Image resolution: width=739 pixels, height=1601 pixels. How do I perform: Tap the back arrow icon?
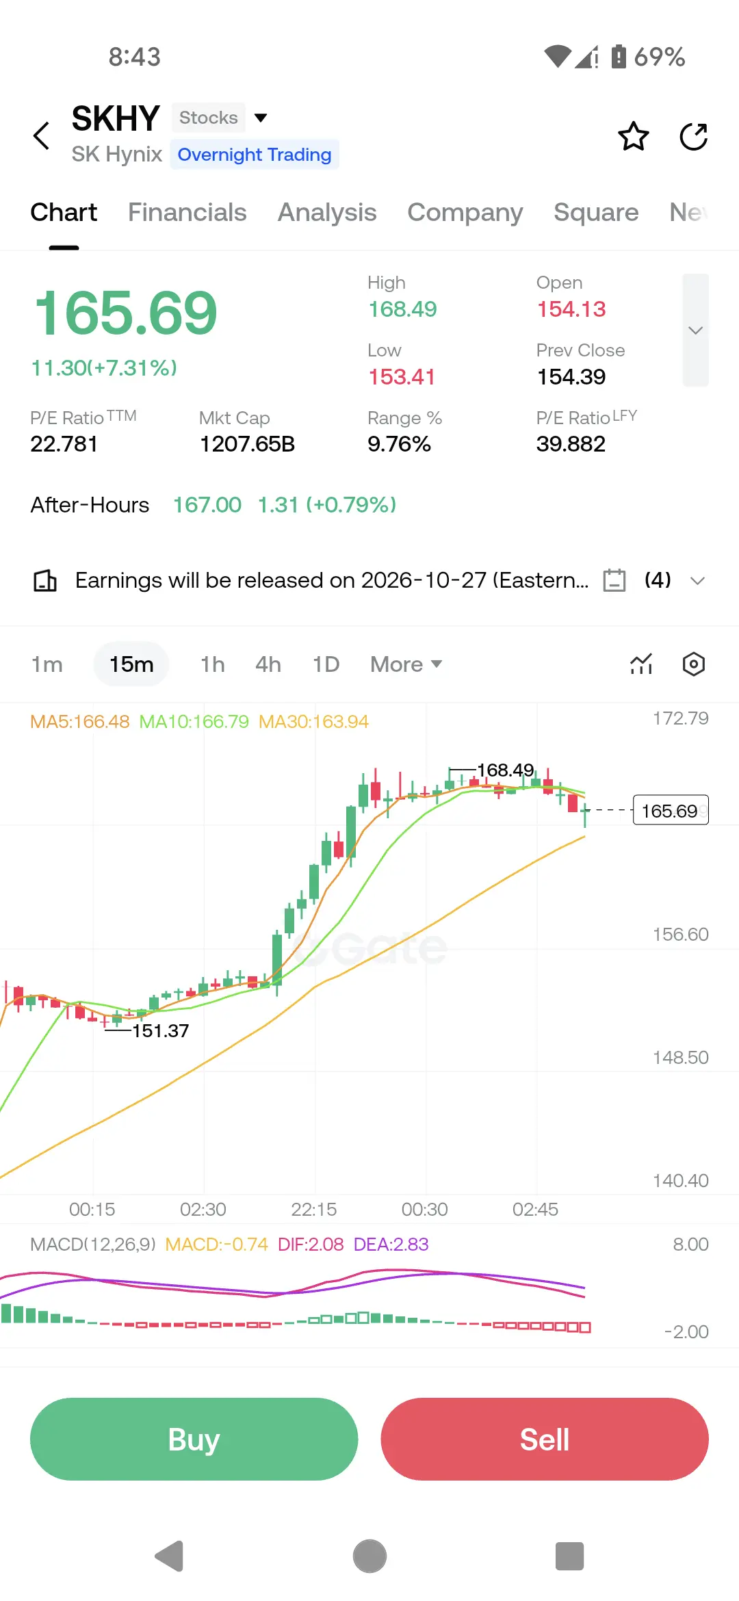coord(42,135)
